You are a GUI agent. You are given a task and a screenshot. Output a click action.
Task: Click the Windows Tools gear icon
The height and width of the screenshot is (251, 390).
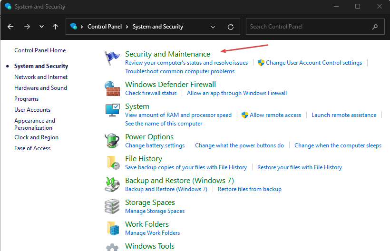(112, 247)
